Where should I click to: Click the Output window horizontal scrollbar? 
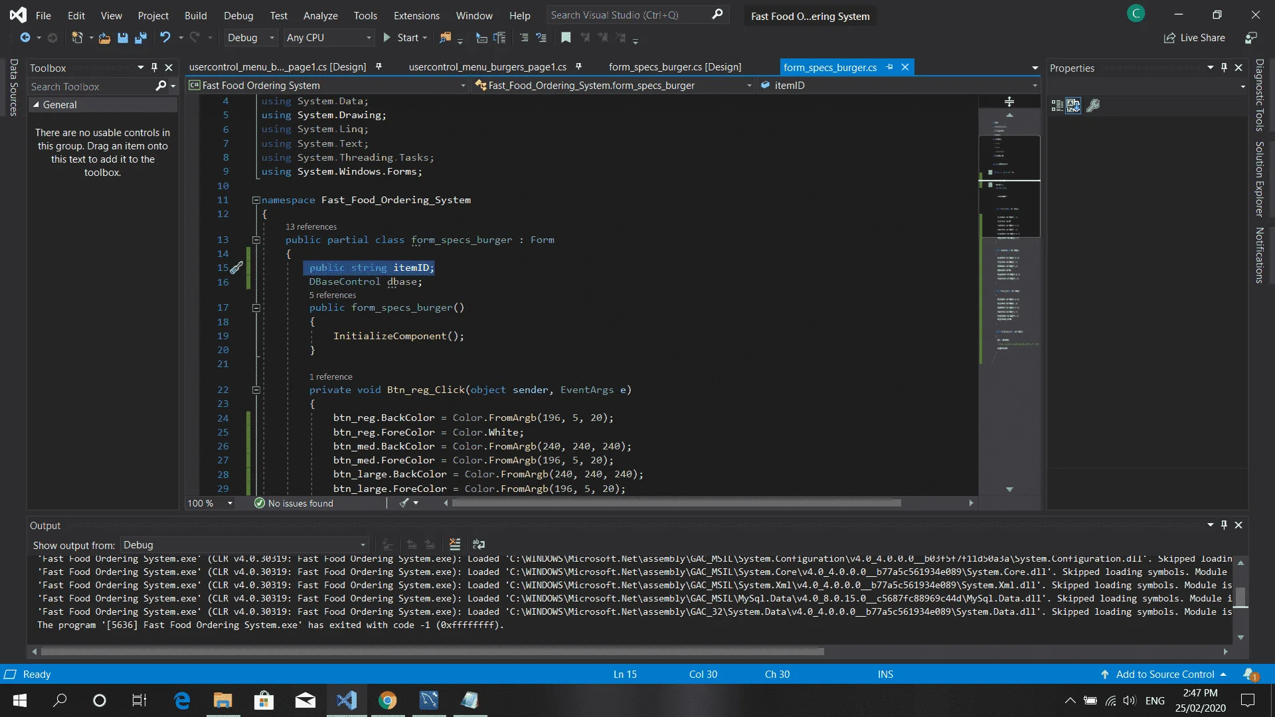tap(432, 652)
